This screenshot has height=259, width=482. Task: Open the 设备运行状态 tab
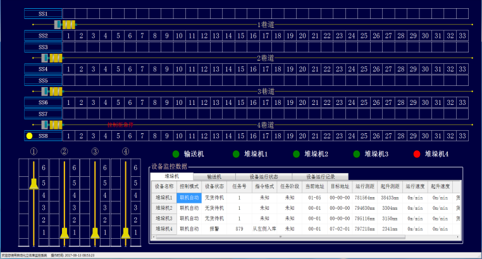coord(267,177)
